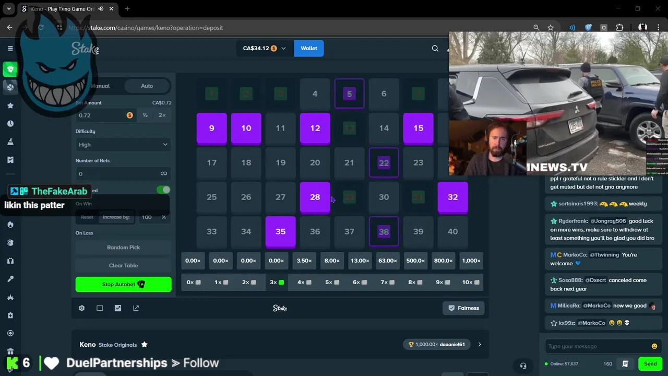Select the Keno browser tab
Screen dimensions: 668x376
point(68,9)
